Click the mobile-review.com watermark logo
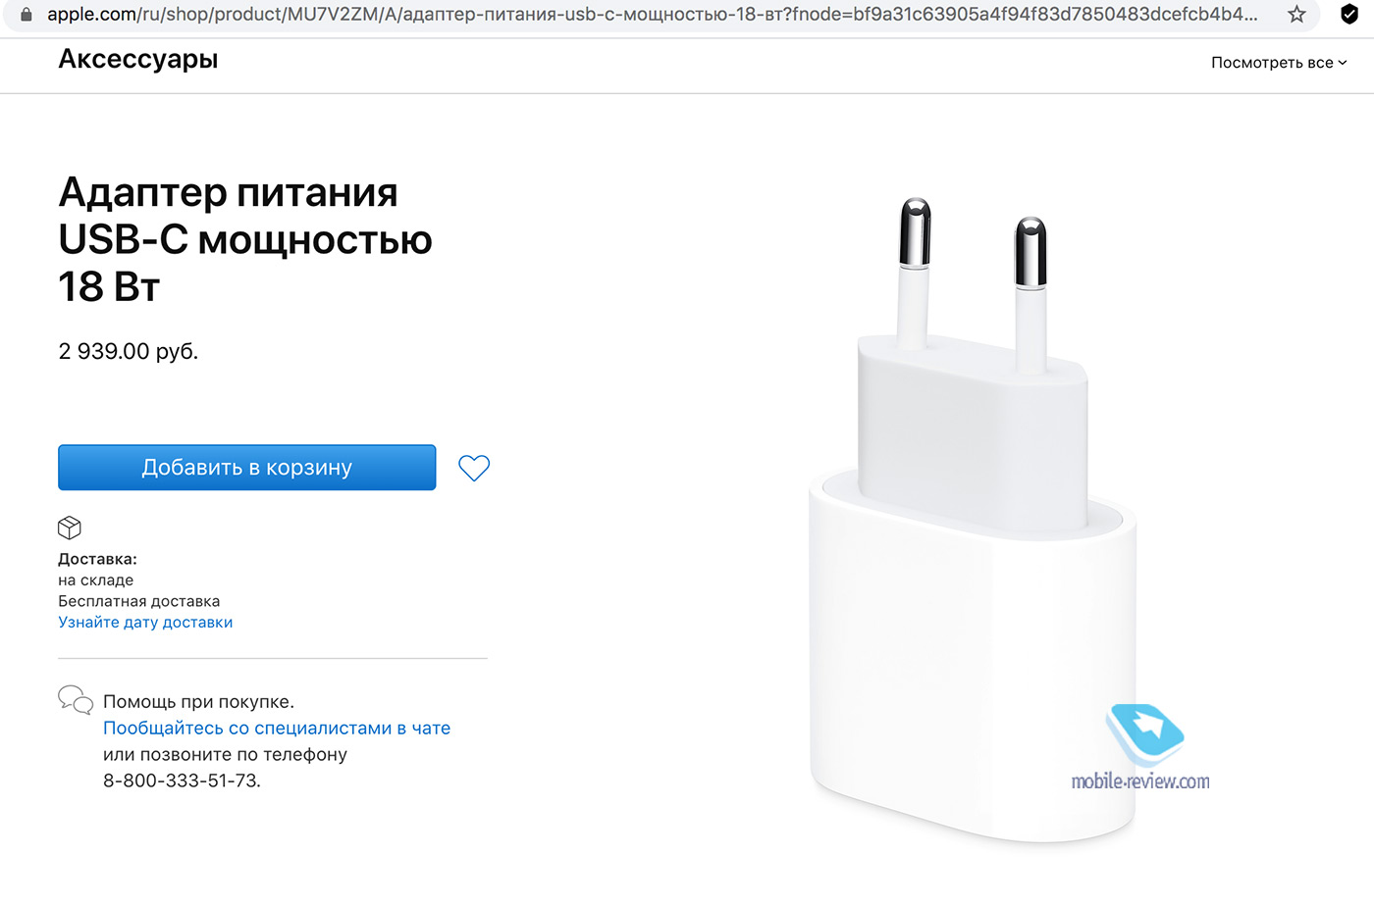Screen dimensions: 1374x906 (1141, 748)
